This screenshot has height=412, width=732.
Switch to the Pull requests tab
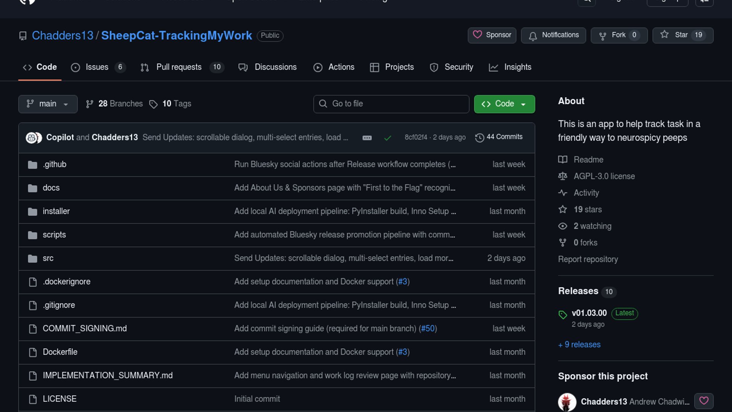(x=179, y=67)
